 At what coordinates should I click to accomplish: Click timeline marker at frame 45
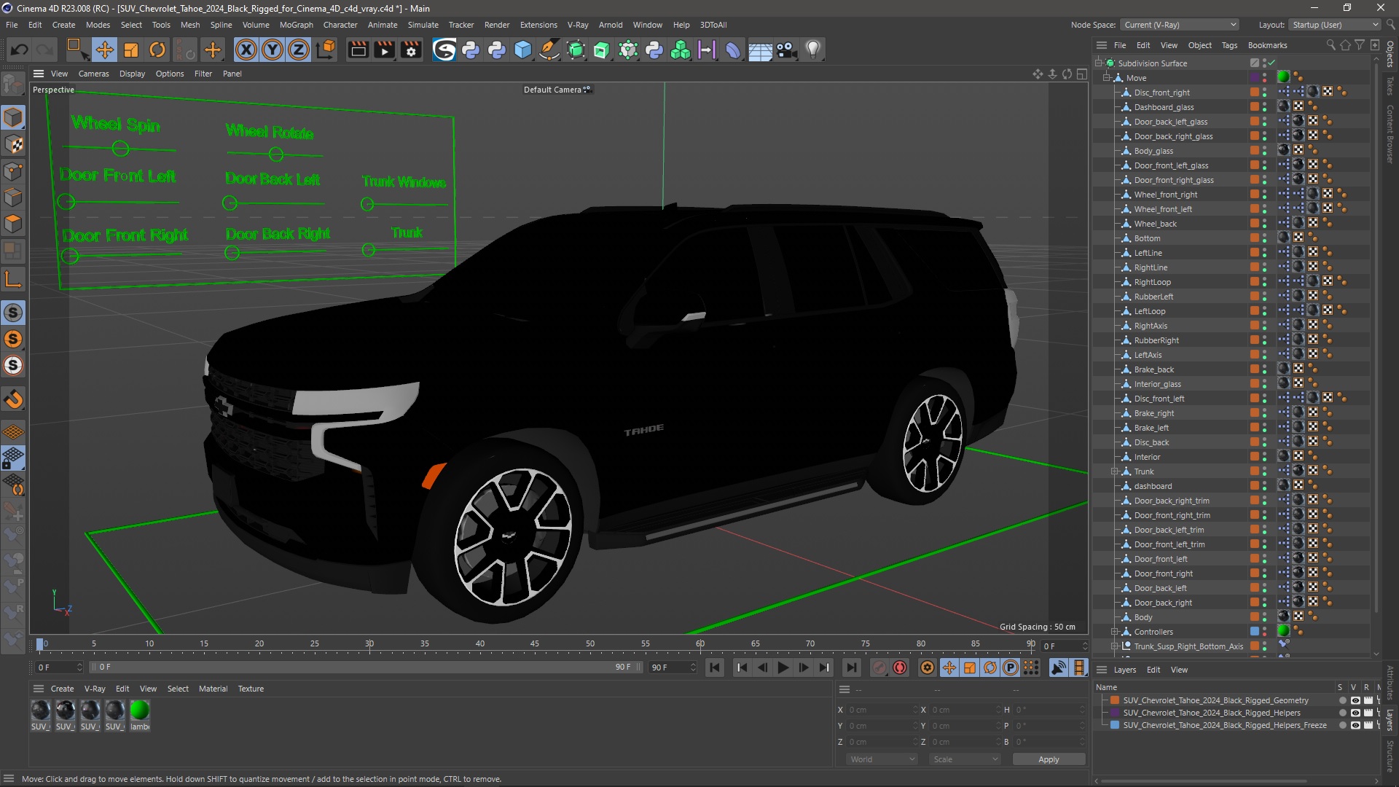tap(535, 644)
